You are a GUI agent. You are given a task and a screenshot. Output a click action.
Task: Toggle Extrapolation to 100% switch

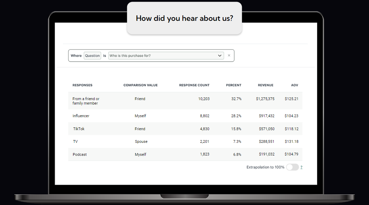click(x=292, y=167)
